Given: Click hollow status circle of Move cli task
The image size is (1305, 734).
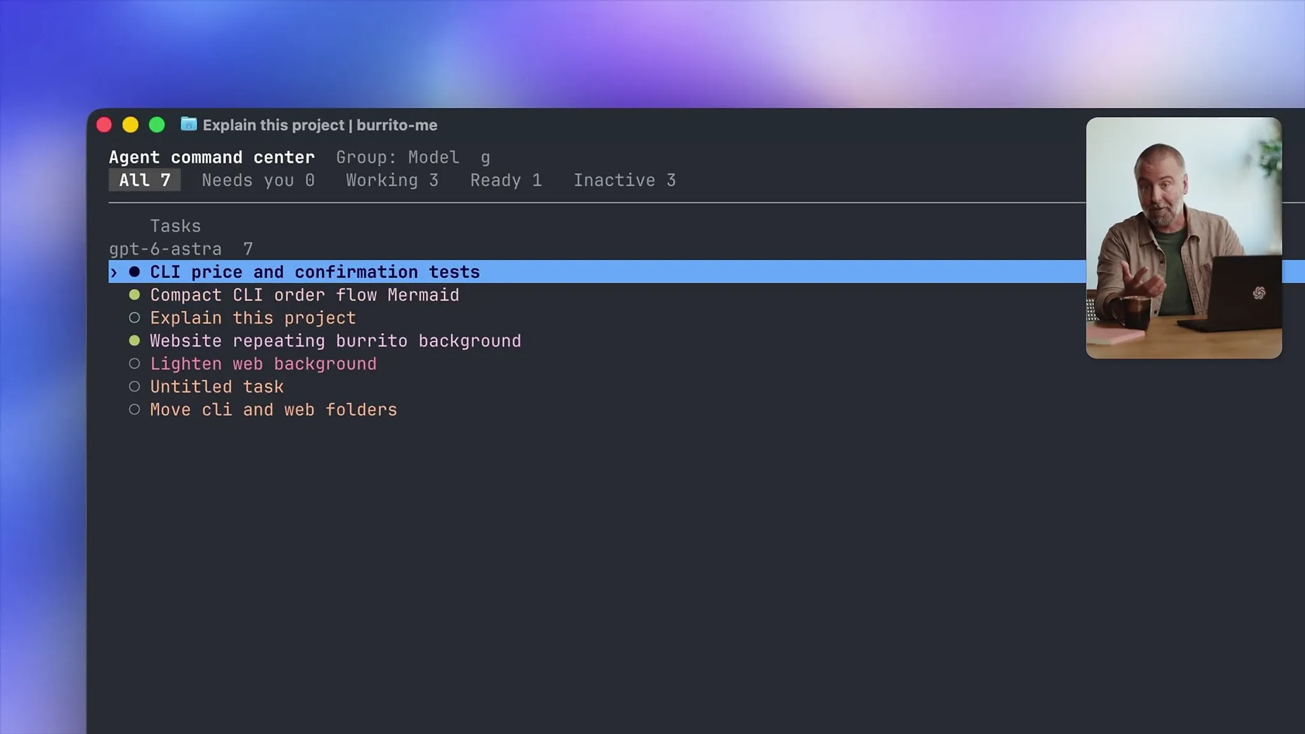Looking at the screenshot, I should (134, 410).
